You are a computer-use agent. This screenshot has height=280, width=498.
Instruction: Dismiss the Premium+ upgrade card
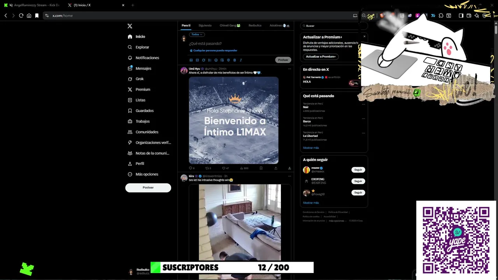[365, 37]
